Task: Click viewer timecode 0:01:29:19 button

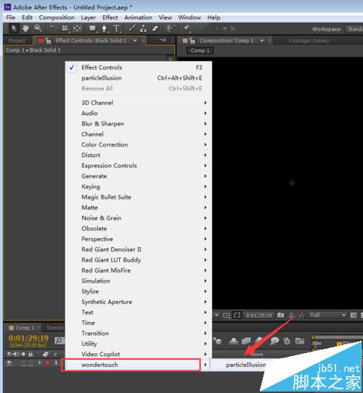Action: point(259,315)
